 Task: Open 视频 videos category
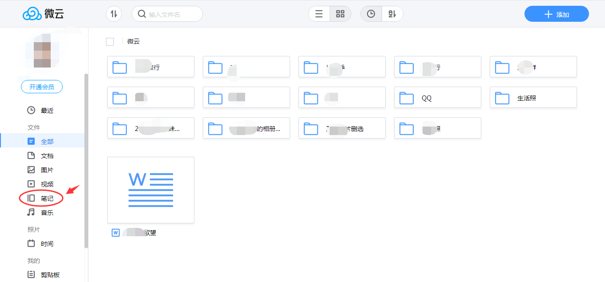click(42, 184)
